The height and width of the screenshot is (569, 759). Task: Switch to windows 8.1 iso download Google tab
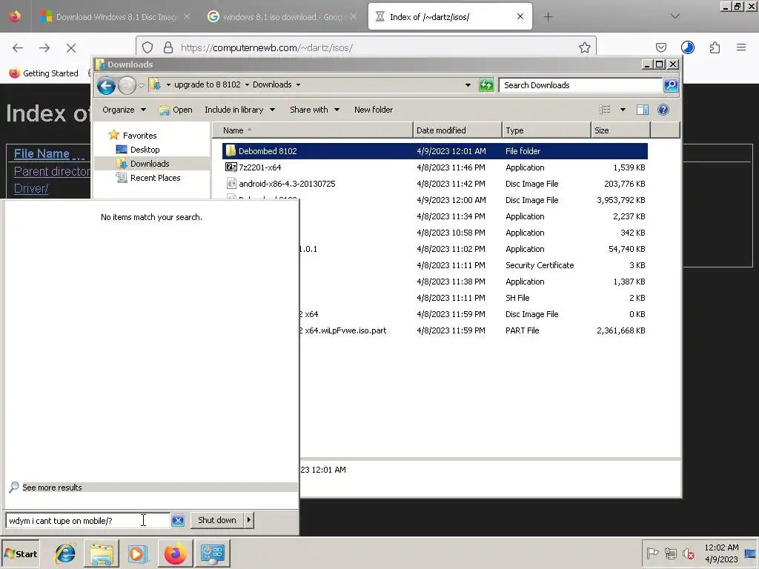click(282, 17)
